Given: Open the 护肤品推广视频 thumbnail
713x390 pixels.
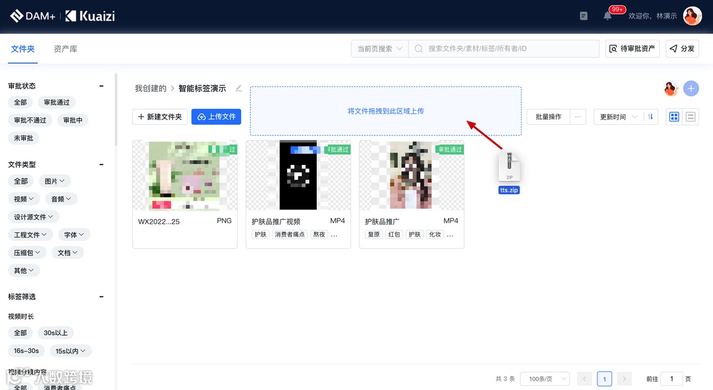Looking at the screenshot, I should (x=298, y=176).
